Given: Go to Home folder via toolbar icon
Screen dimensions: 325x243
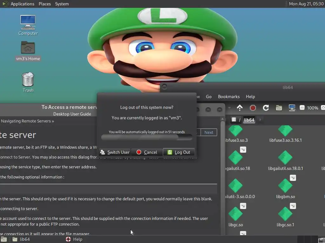Looking at the screenshot, I should [279, 108].
